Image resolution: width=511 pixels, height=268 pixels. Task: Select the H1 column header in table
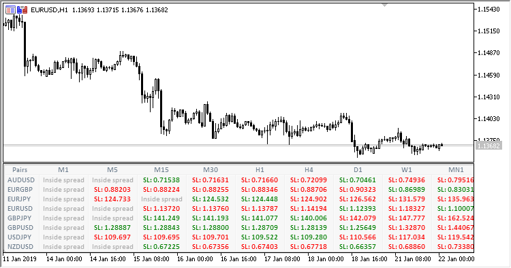tap(260, 170)
